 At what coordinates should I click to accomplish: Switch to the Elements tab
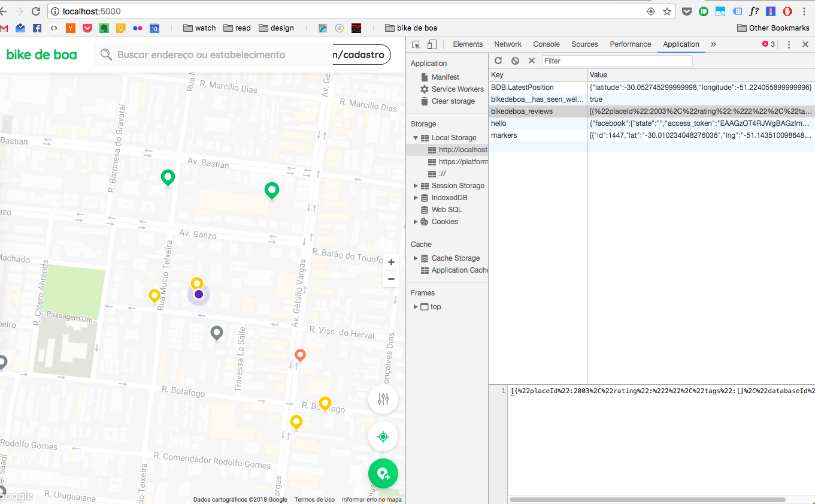tap(468, 44)
